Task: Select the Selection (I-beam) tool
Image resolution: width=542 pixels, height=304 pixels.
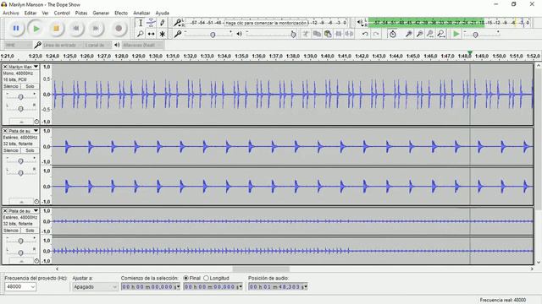Action: coord(141,23)
